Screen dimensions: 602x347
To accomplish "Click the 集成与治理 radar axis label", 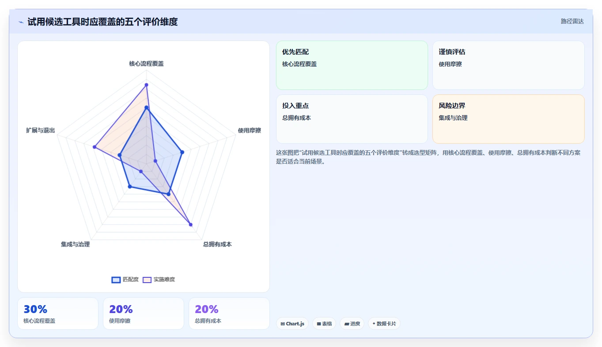I will click(75, 244).
